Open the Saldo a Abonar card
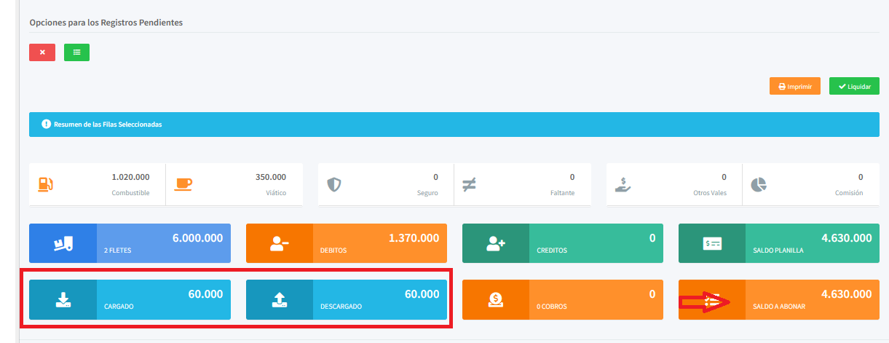This screenshot has width=889, height=343. coord(812,299)
